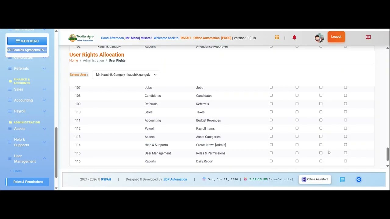Open the Sales sidebar menu
This screenshot has width=390, height=219.
(x=27, y=89)
